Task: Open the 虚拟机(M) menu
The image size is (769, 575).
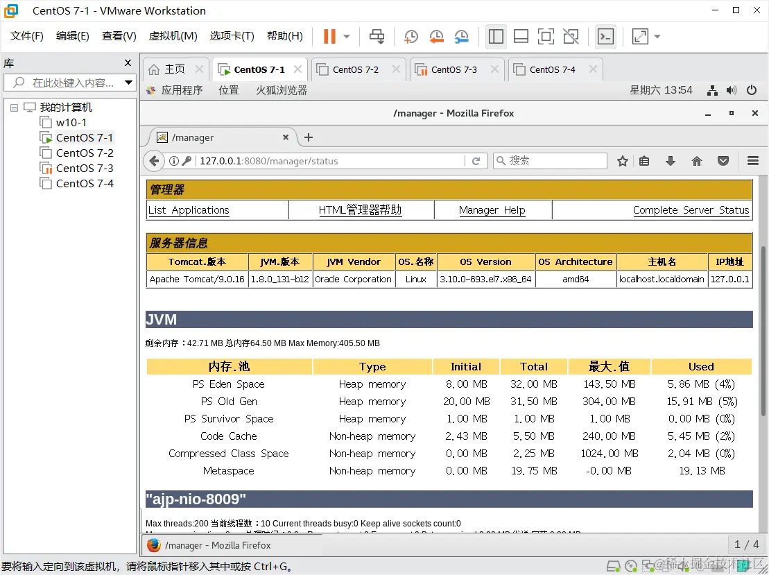Action: point(173,36)
